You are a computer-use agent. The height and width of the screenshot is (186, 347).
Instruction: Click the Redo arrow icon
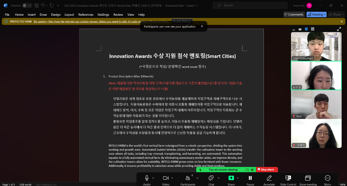52,5
